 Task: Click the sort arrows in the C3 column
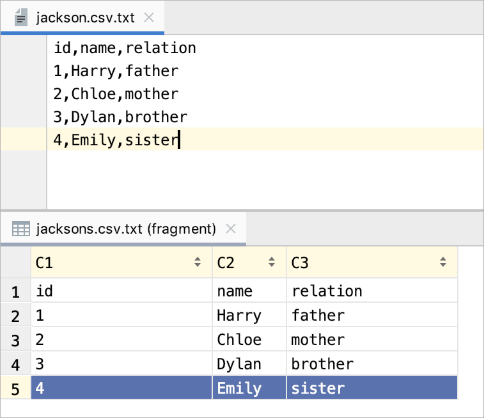(x=443, y=262)
